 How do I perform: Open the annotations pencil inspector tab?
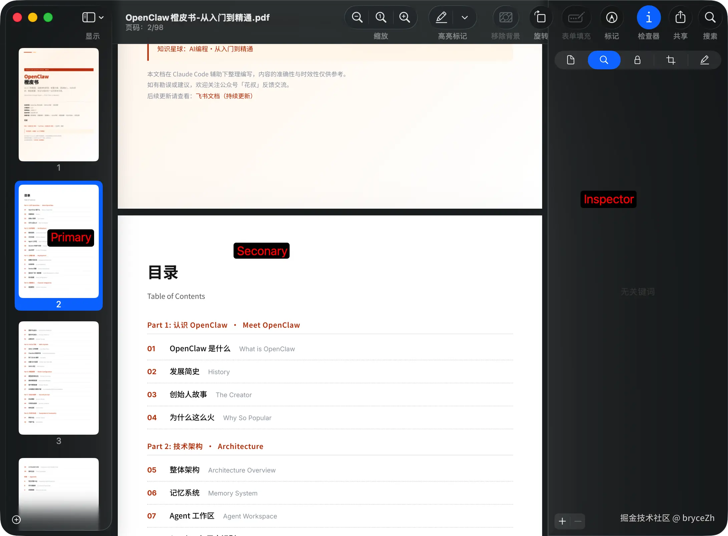pyautogui.click(x=704, y=60)
